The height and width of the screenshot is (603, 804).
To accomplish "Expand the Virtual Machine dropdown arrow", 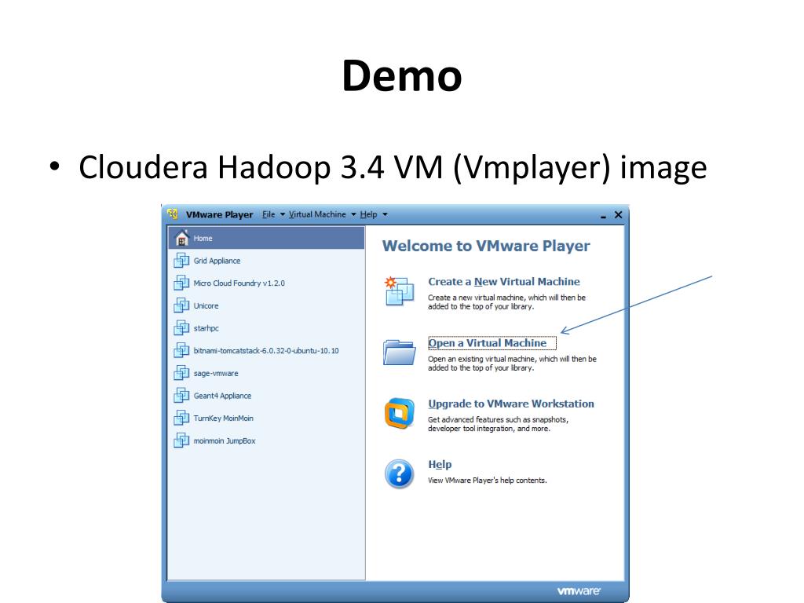I will click(x=353, y=214).
